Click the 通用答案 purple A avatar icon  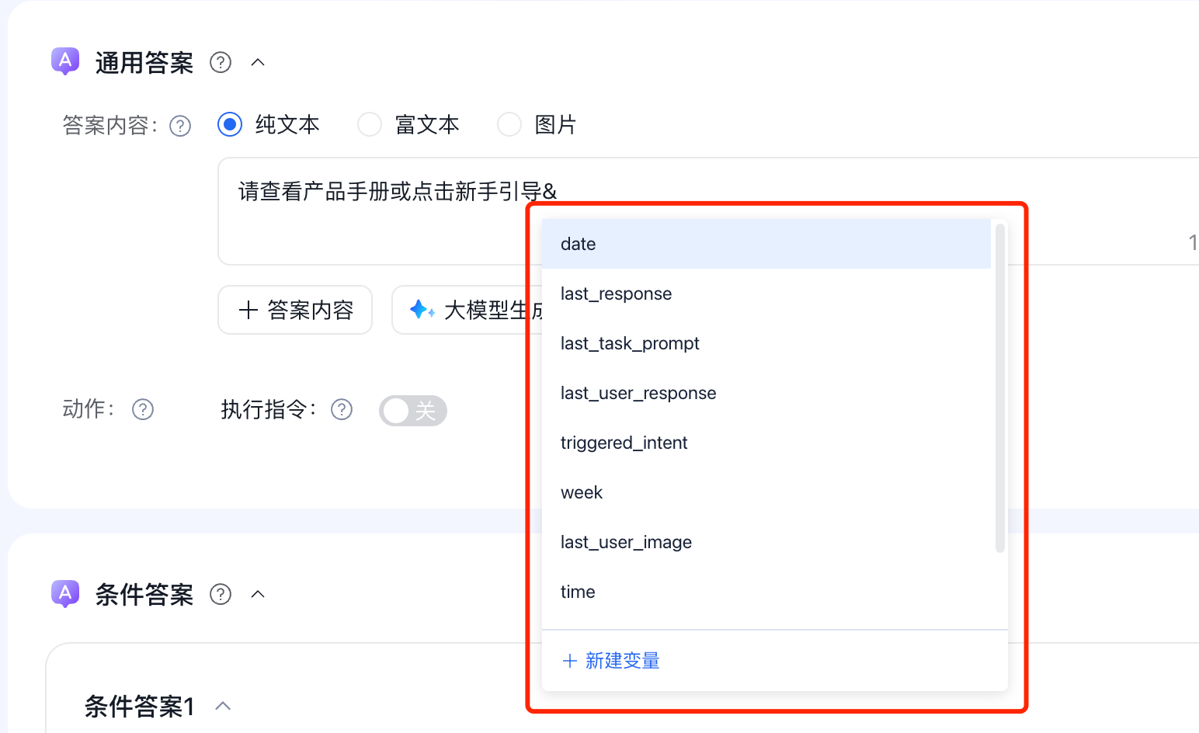coord(65,61)
